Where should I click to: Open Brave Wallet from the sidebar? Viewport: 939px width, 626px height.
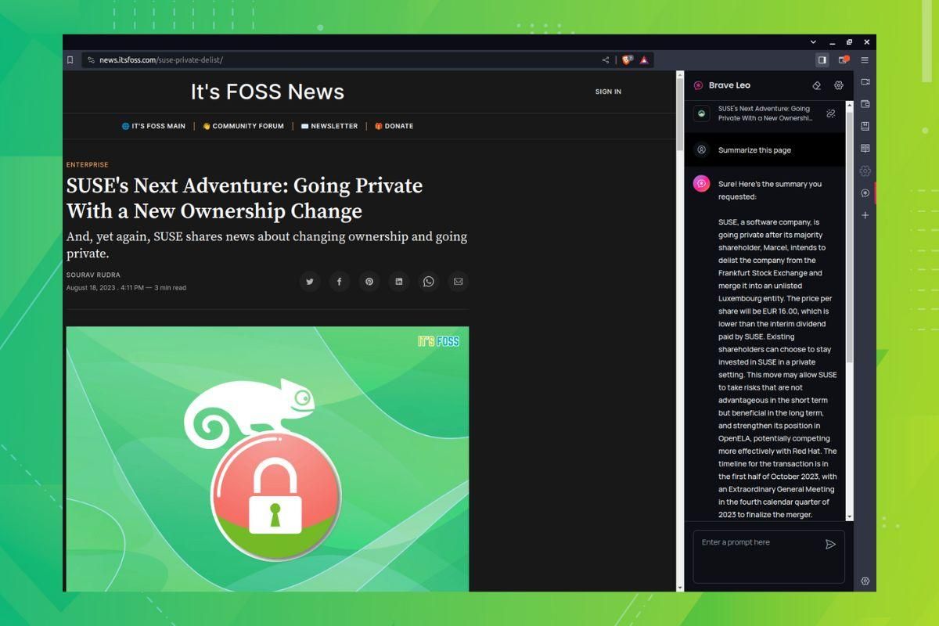pyautogui.click(x=865, y=103)
